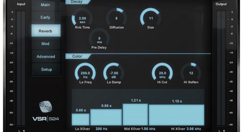
Task: Select the 1.15 x high band bar
Action: [x=176, y=115]
